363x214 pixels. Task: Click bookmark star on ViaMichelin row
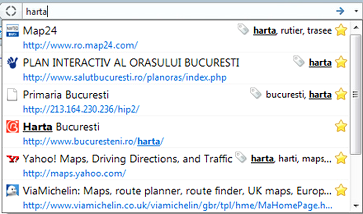coord(341,190)
